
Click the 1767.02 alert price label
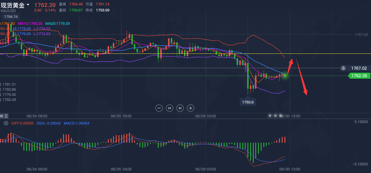click(358, 68)
